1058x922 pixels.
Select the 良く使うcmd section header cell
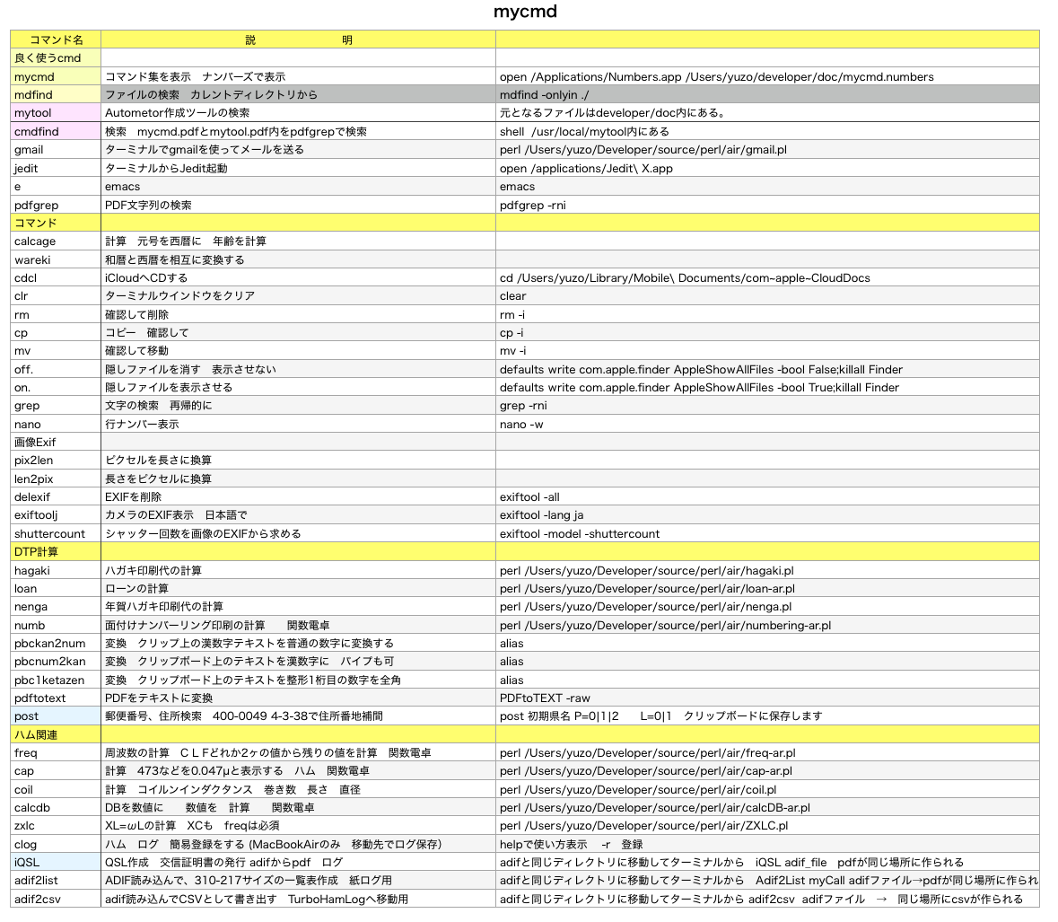click(x=56, y=57)
